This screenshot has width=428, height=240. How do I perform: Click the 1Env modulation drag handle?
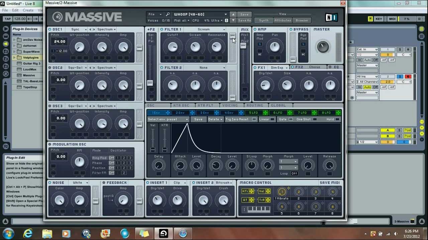pyautogui.click(x=168, y=113)
